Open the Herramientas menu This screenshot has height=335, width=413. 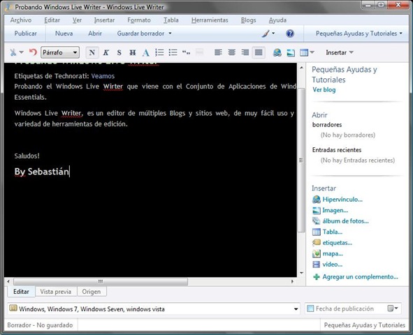(x=210, y=20)
